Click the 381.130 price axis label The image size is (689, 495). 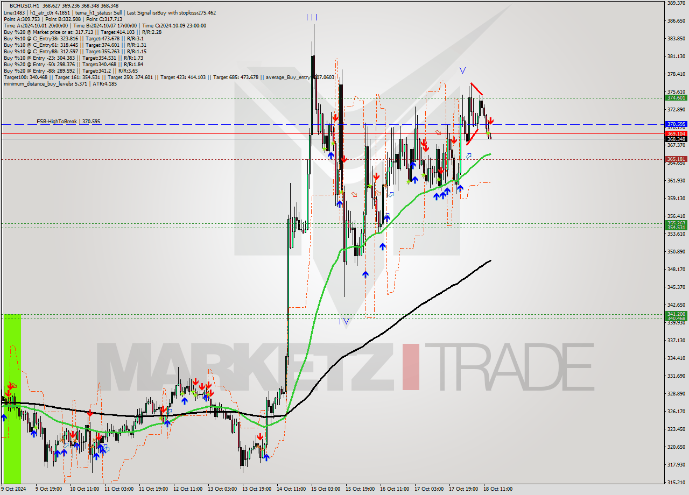(676, 56)
